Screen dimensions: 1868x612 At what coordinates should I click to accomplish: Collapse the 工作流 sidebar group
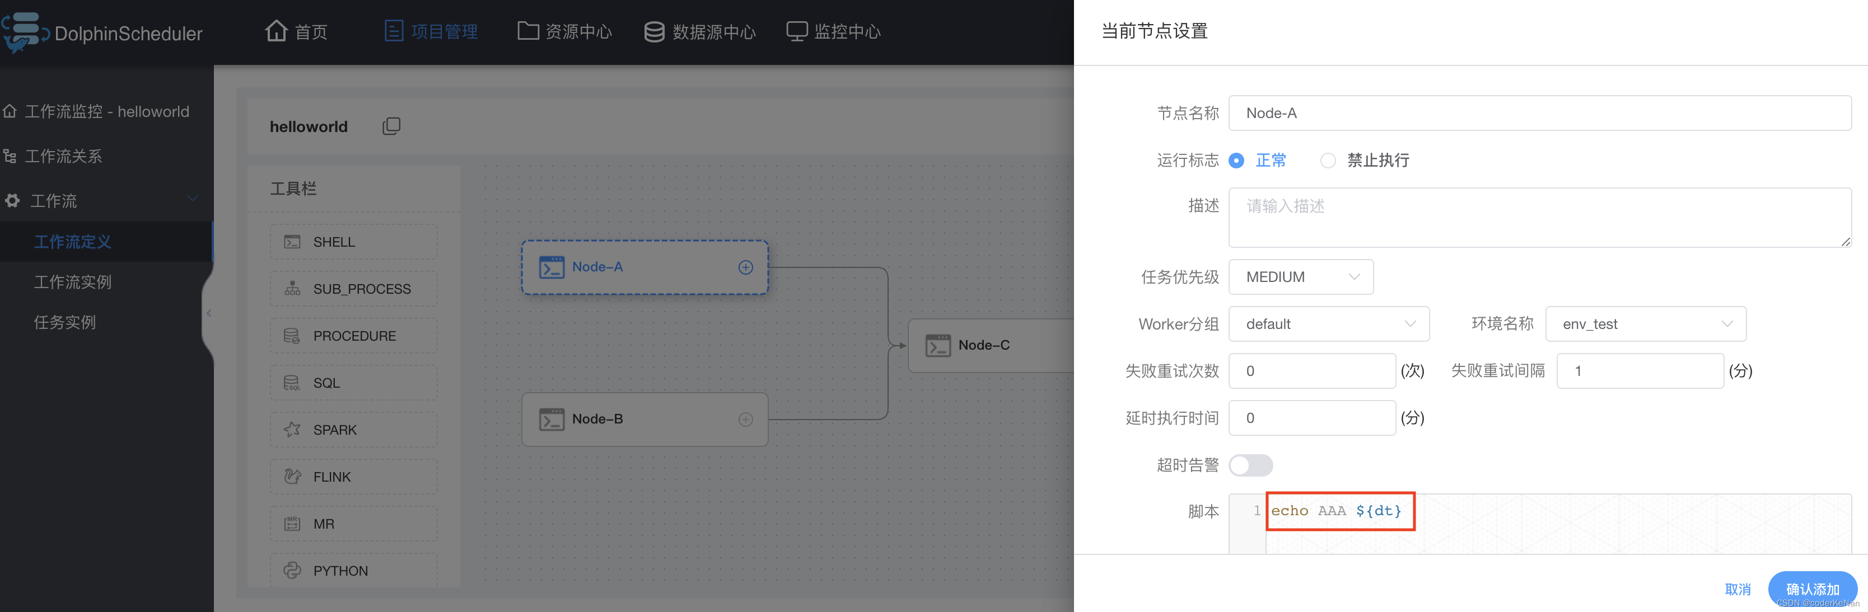[x=192, y=199]
